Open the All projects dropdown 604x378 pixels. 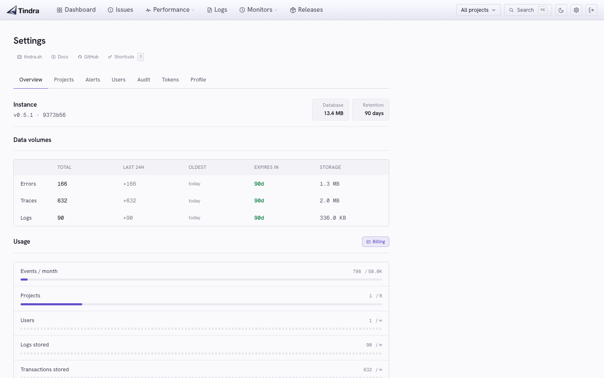coord(478,10)
